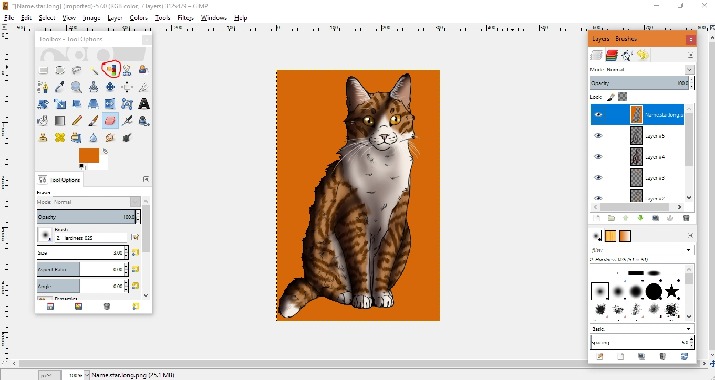Pick the Bucket Fill tool

(43, 121)
